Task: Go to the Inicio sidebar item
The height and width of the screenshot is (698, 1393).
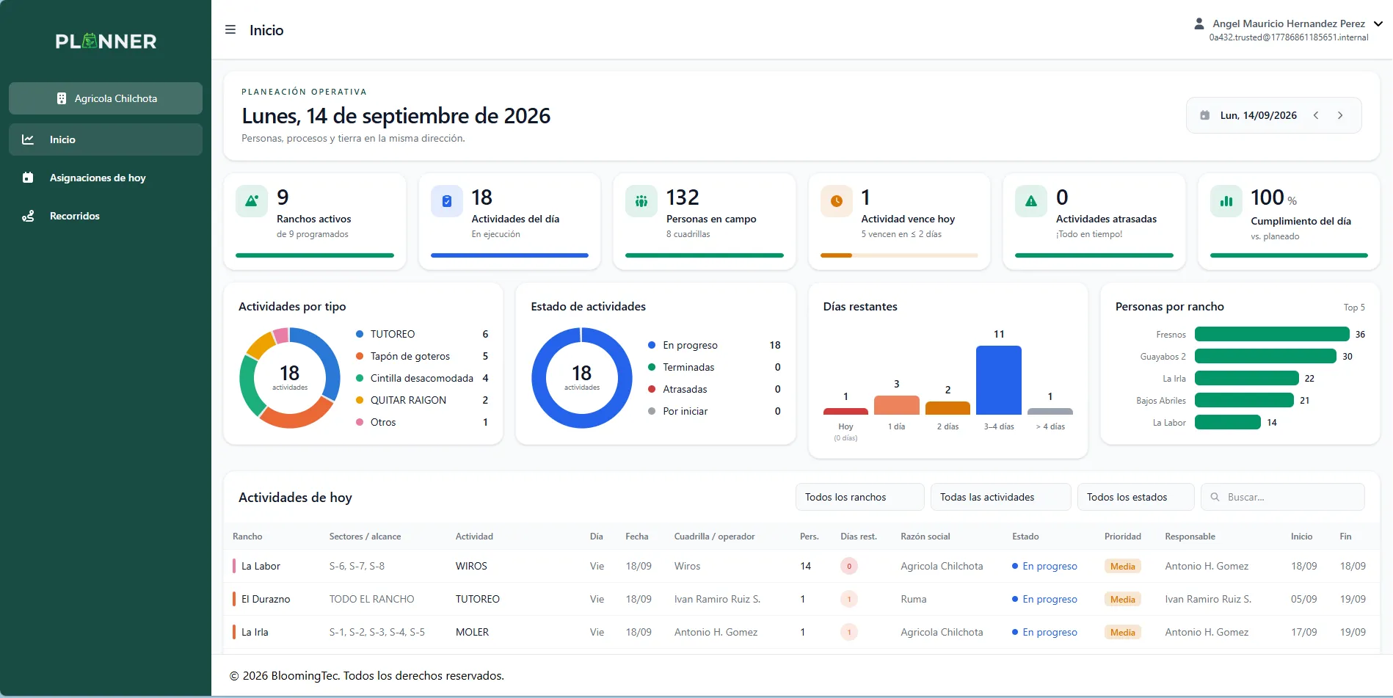Action: [x=106, y=139]
